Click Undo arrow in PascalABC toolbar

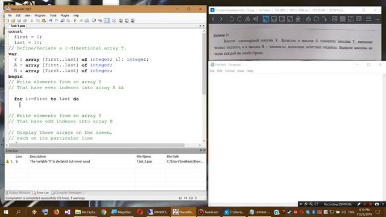point(51,20)
